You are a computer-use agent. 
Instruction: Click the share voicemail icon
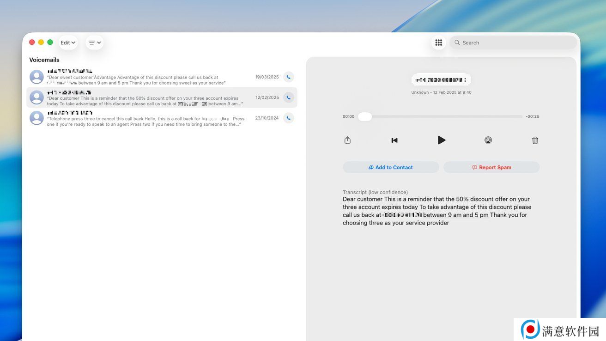347,140
